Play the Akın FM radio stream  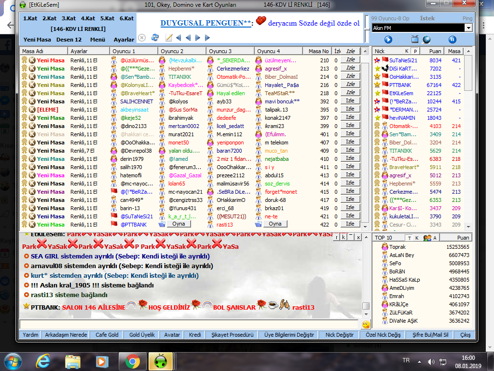pos(388,40)
